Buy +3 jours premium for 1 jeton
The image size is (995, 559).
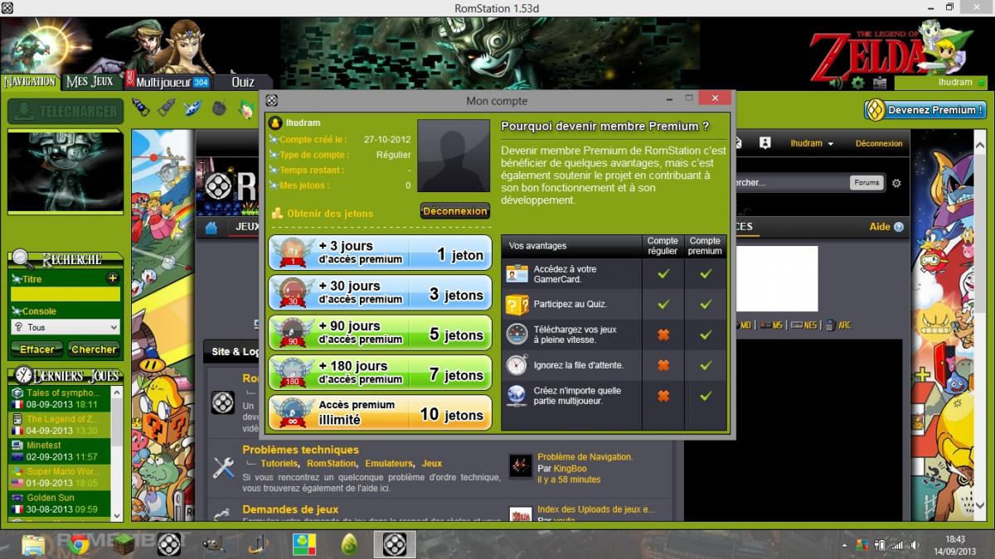(x=380, y=253)
